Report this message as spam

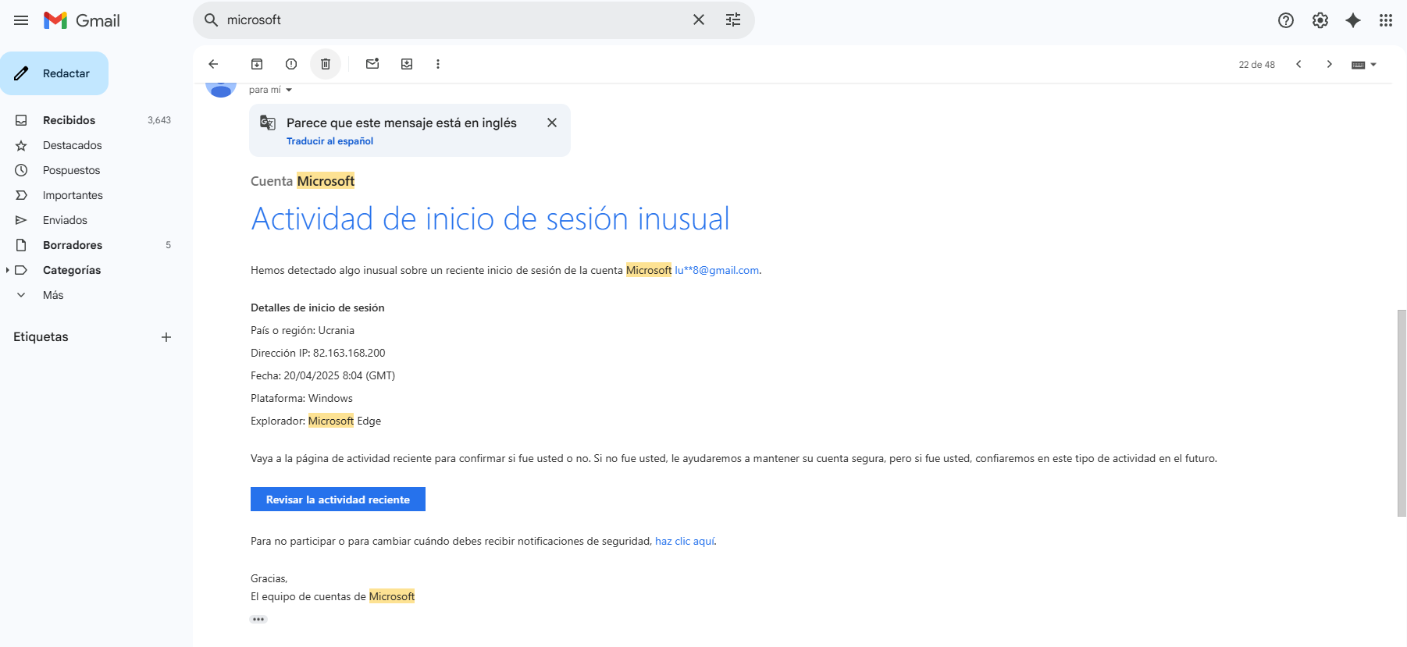point(291,64)
